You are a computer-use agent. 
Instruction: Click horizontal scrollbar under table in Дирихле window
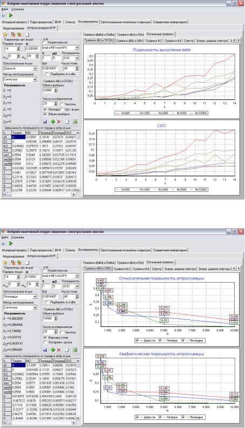(x=39, y=194)
